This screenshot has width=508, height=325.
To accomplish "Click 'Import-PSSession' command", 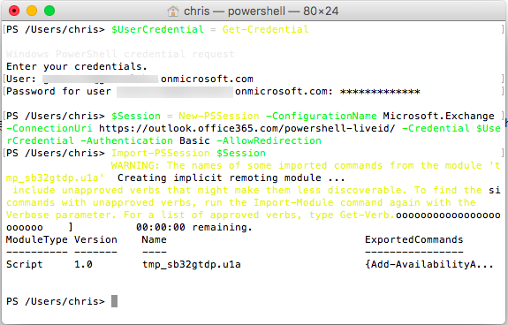I will 161,153.
